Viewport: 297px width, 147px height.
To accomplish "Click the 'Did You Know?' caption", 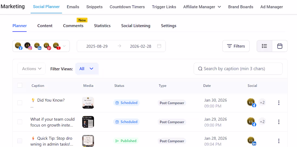I will 51,100.
